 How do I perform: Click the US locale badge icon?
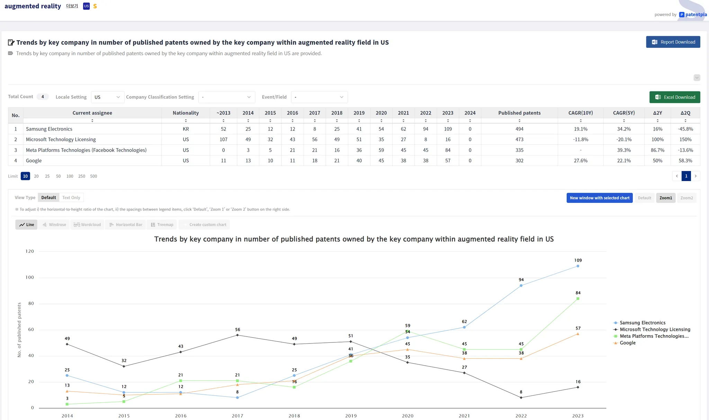point(86,6)
